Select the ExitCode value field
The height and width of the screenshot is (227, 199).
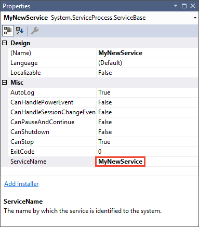[x=147, y=152]
